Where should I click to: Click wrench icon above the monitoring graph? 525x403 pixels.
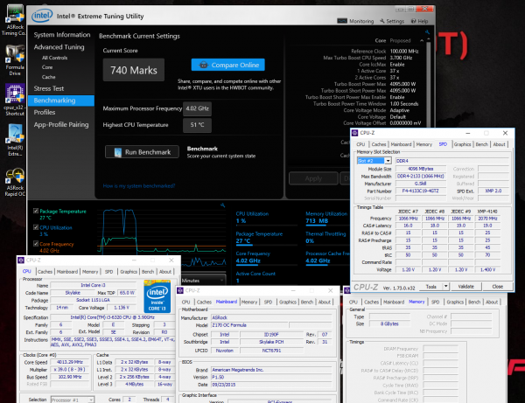coord(222,205)
